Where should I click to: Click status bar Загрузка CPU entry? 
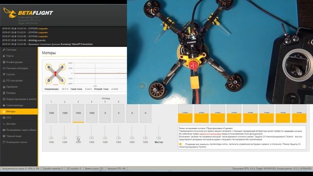pyautogui.click(x=116, y=169)
